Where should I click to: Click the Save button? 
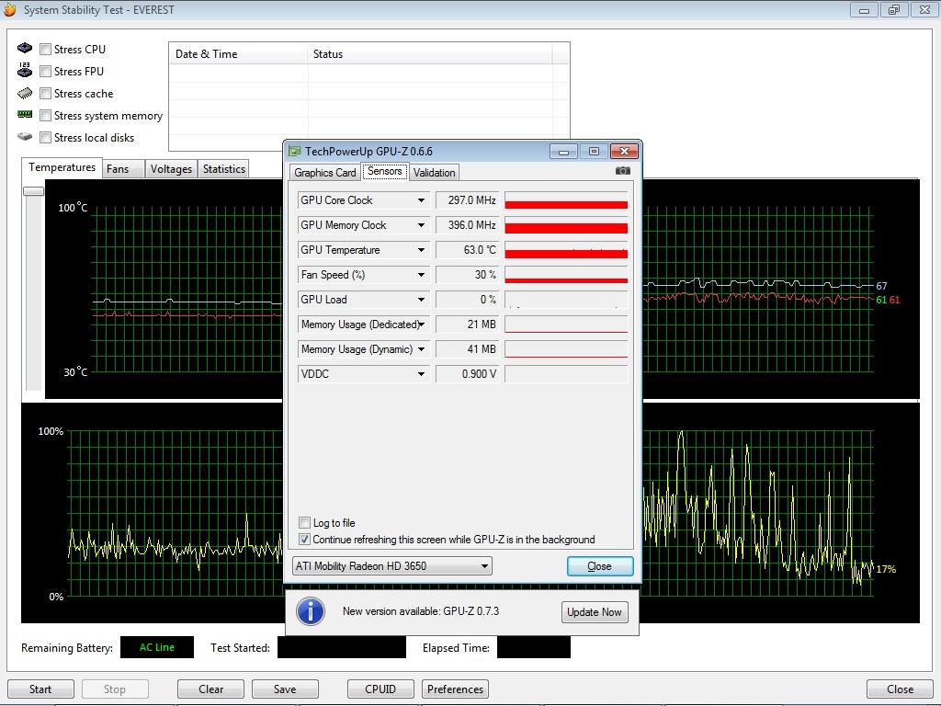[x=285, y=689]
